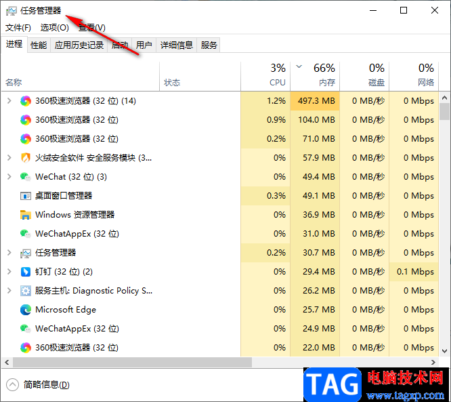Click the Windows 资源管理器 folder icon
Viewport: 451px width, 402px height.
[x=26, y=215]
